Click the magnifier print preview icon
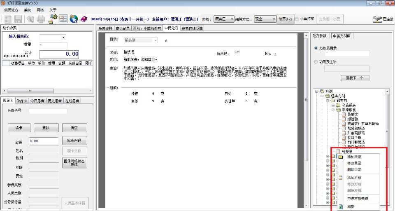 (x=30, y=19)
